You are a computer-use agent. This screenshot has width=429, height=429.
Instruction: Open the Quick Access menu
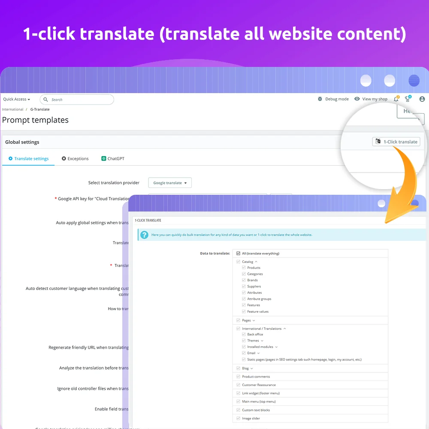click(16, 99)
